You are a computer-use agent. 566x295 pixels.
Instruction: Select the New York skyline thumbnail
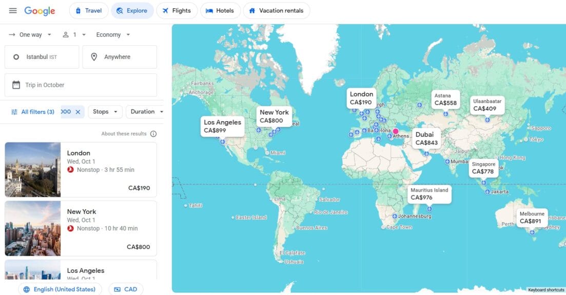33,229
